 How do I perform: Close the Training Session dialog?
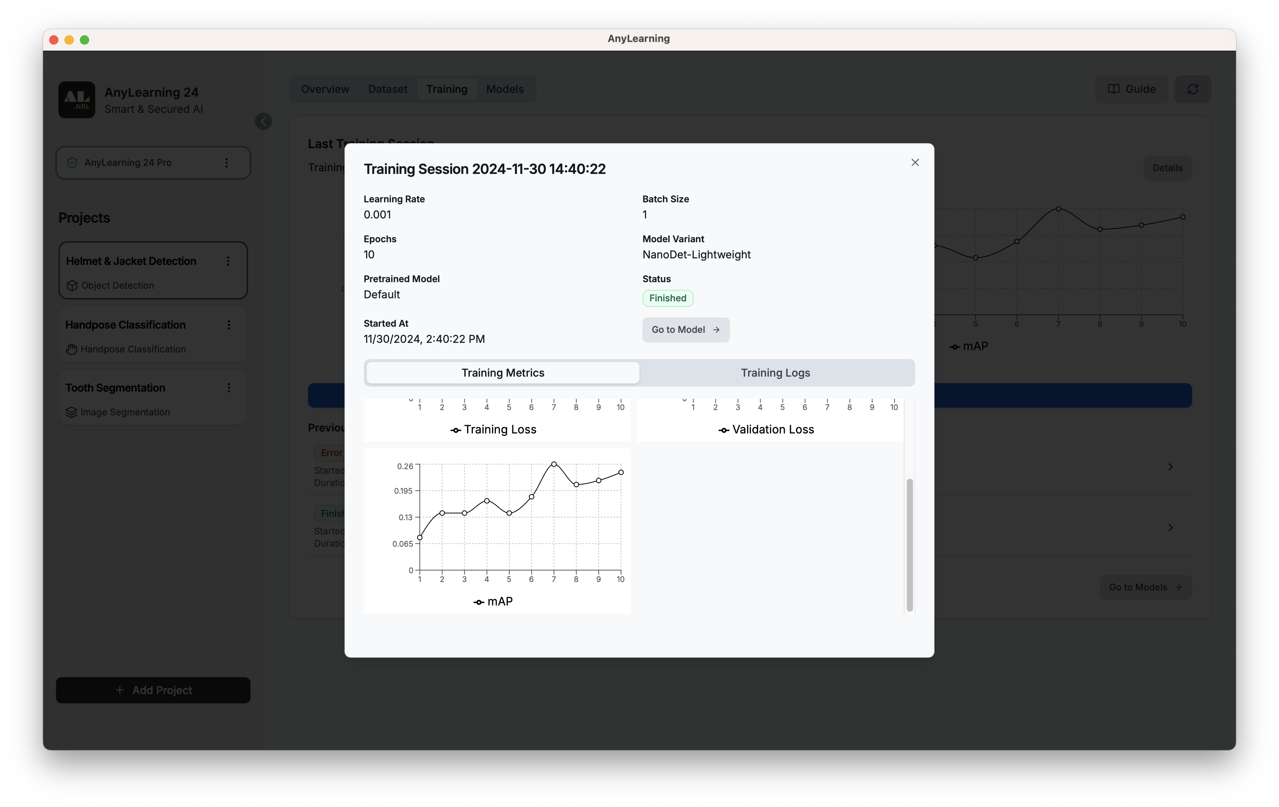(x=915, y=162)
